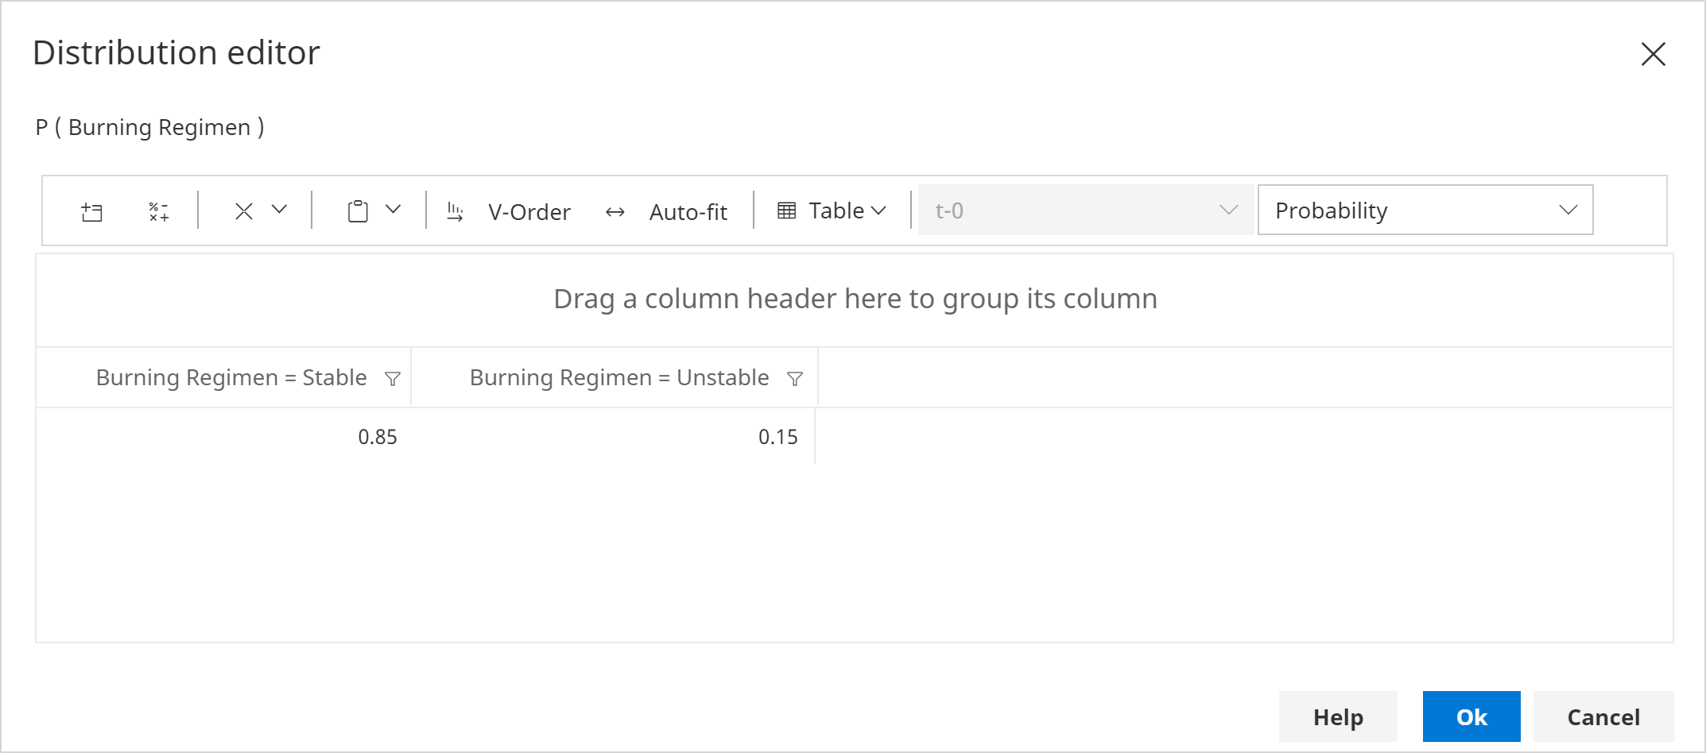This screenshot has width=1706, height=753.
Task: Filter the Burning Regimen = Stable column
Action: click(393, 379)
